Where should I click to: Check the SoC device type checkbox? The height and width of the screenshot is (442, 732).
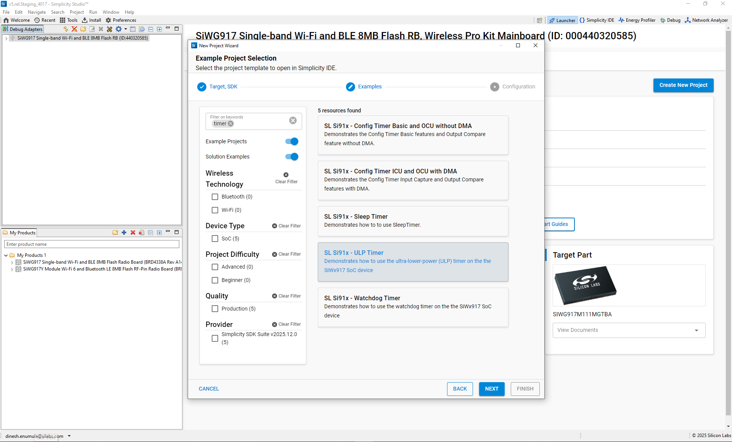click(x=215, y=239)
